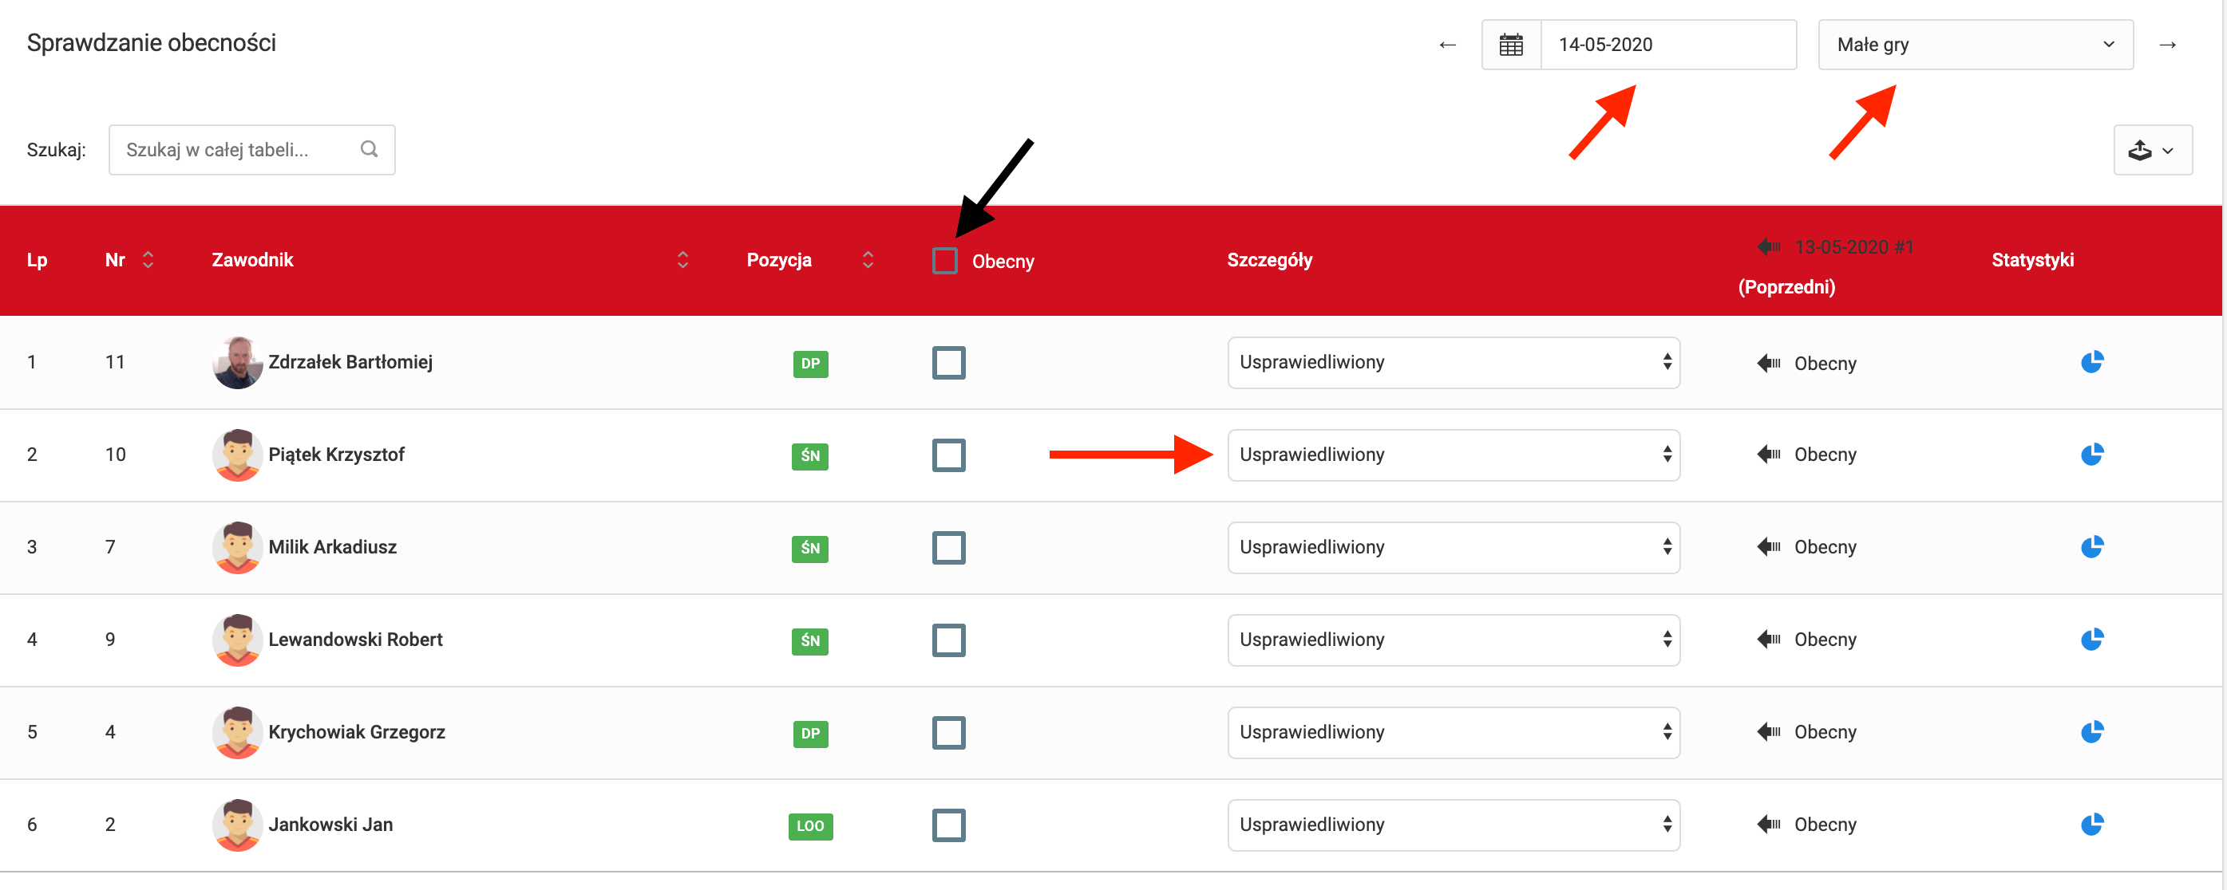Open the export icon dropdown
The image size is (2227, 890).
tap(2151, 151)
